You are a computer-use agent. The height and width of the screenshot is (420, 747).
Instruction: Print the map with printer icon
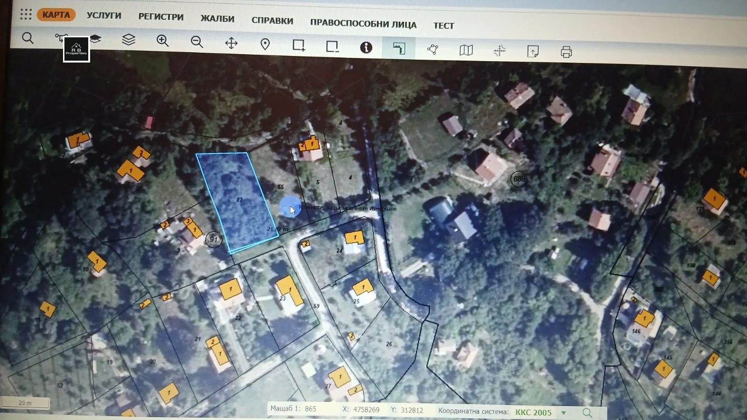566,52
